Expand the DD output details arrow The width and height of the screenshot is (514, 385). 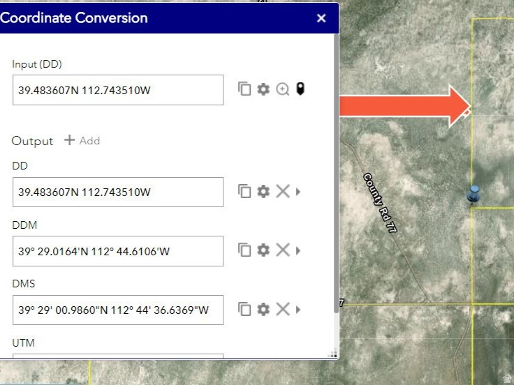tap(299, 191)
